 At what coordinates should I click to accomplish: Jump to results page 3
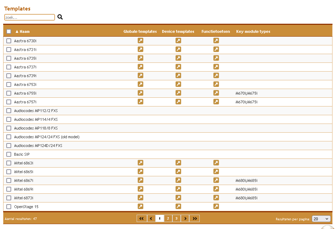click(176, 218)
